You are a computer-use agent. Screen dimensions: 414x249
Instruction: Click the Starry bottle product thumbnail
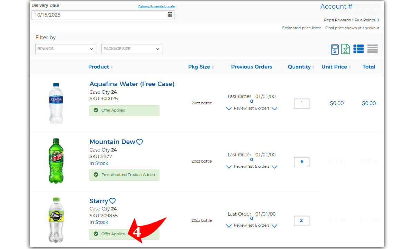[56, 220]
